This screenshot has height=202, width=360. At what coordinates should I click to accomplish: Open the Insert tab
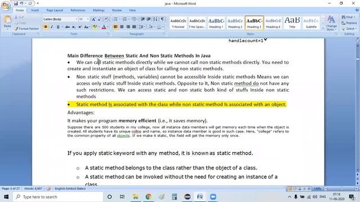click(x=35, y=10)
